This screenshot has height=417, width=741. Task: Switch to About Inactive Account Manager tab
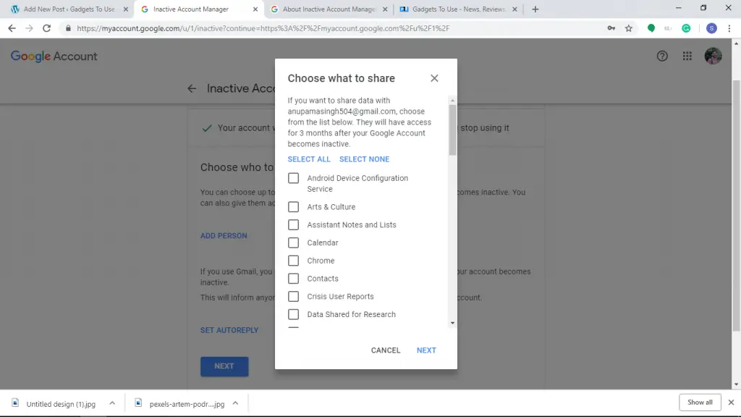click(x=329, y=9)
